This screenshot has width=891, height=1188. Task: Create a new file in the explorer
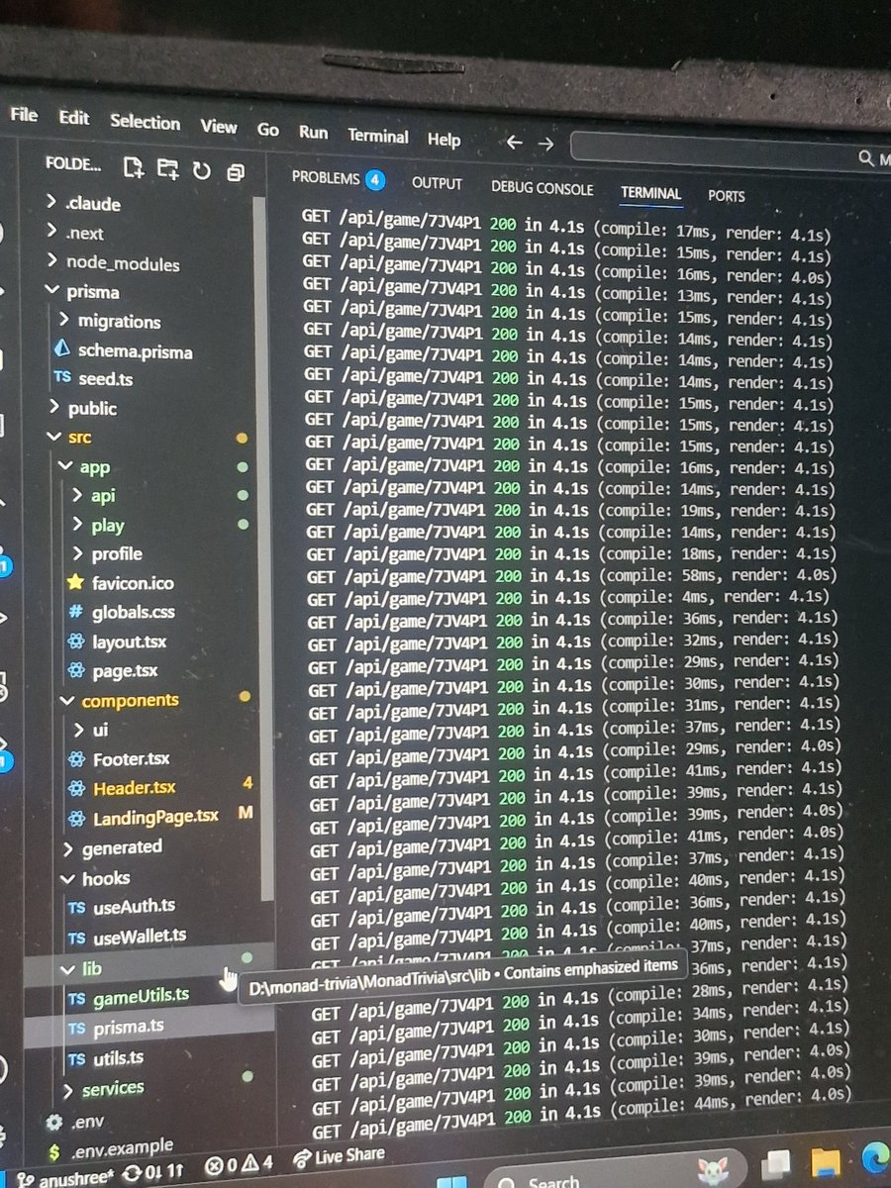(133, 170)
